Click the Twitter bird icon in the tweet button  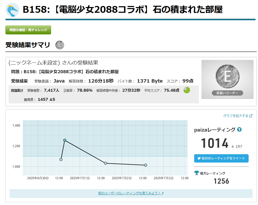click(199, 158)
